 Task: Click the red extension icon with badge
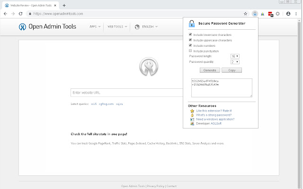pyautogui.click(x=270, y=14)
